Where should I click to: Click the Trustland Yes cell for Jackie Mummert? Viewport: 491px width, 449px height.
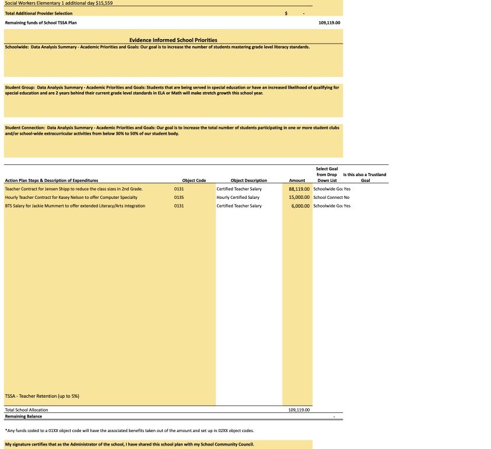click(347, 206)
